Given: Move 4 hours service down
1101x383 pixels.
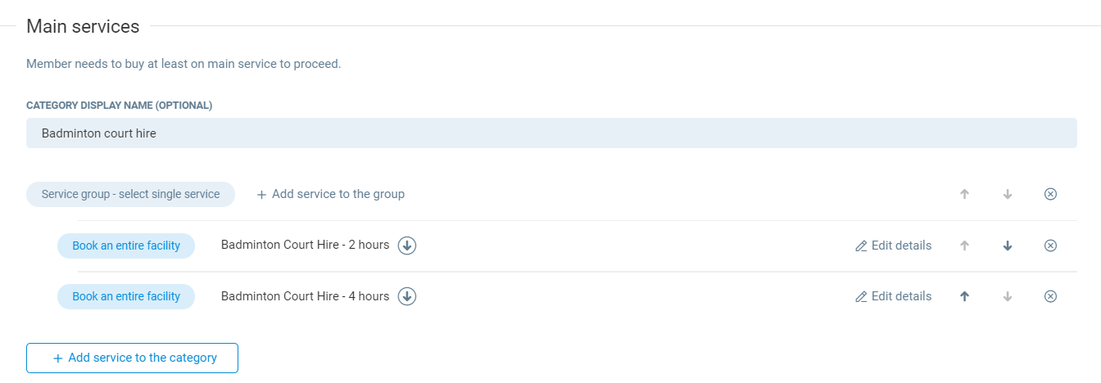Looking at the screenshot, I should (1008, 296).
